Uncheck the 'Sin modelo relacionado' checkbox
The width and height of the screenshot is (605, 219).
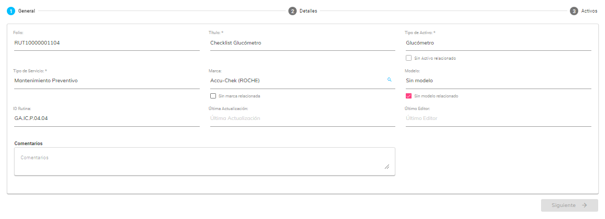(409, 96)
